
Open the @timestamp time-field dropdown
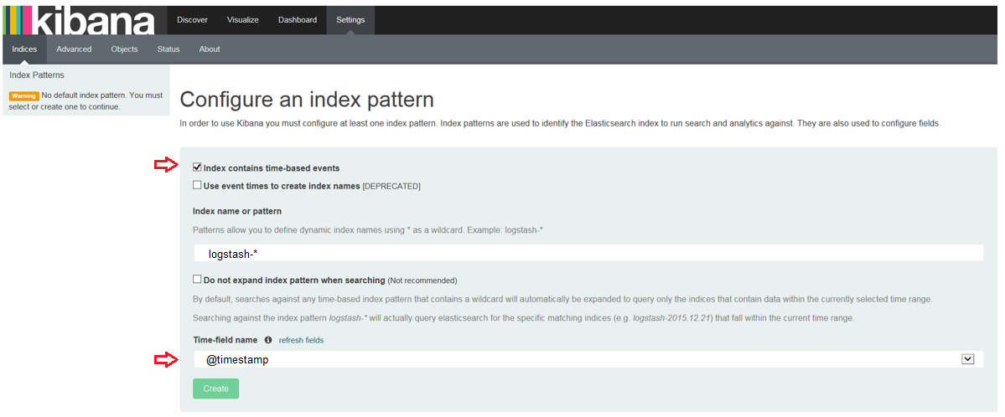[588, 360]
